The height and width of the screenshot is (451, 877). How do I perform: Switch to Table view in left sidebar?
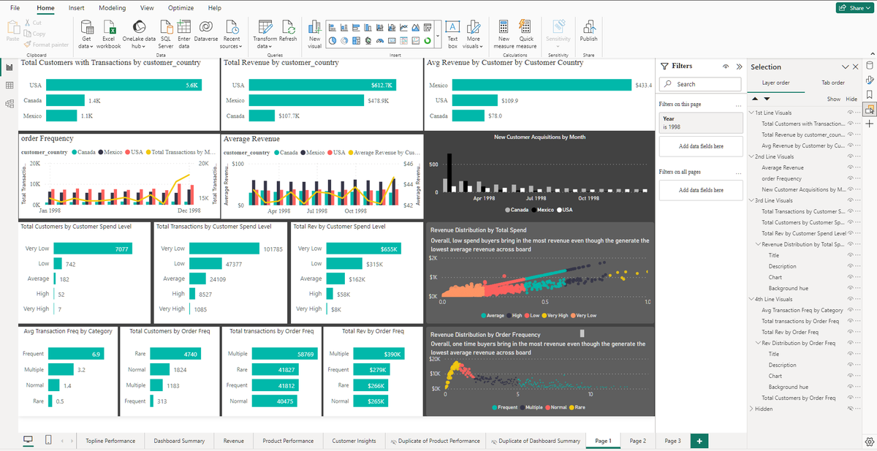[x=10, y=86]
